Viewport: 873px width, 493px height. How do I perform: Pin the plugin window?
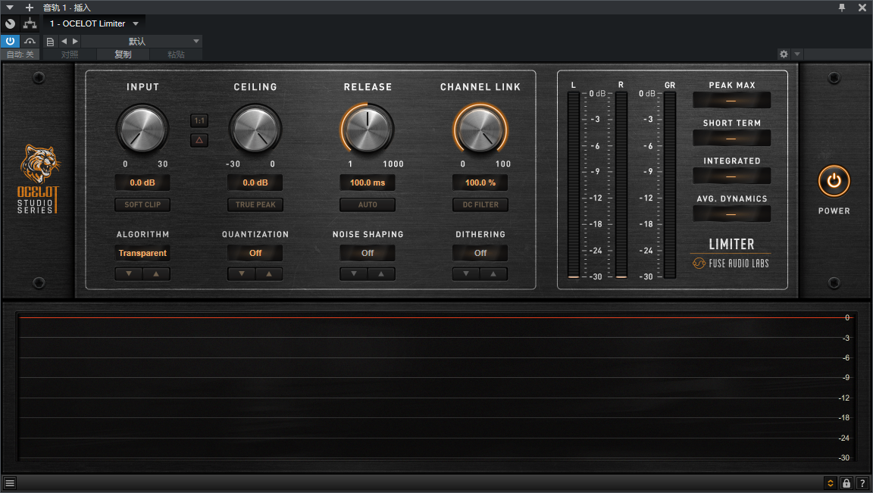point(842,8)
